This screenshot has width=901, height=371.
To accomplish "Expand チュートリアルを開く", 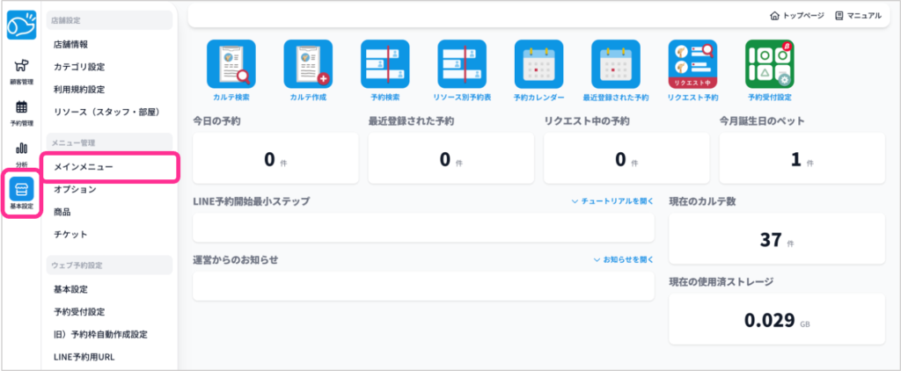I will [x=612, y=201].
